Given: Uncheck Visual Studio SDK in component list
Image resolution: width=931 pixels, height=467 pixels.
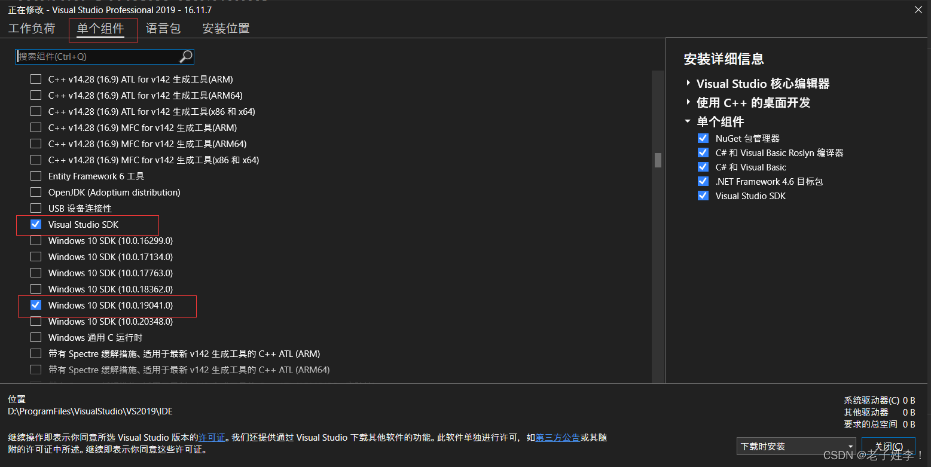Looking at the screenshot, I should (x=36, y=224).
